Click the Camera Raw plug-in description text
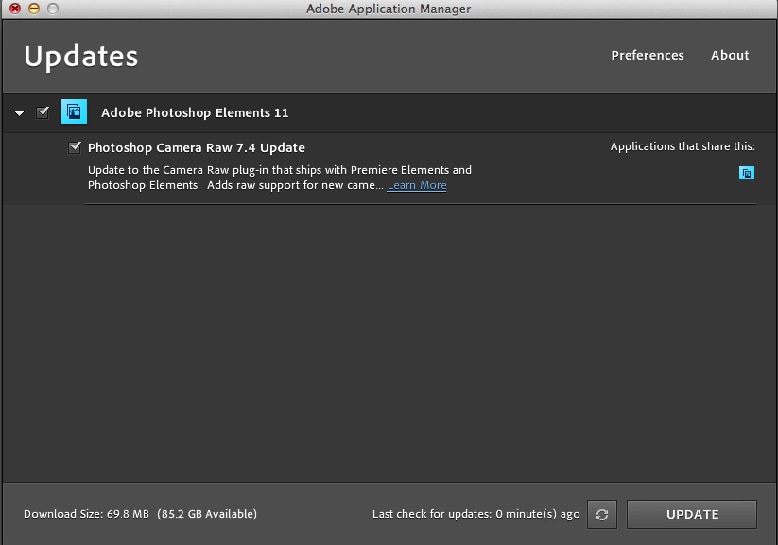The width and height of the screenshot is (778, 545). [279, 171]
